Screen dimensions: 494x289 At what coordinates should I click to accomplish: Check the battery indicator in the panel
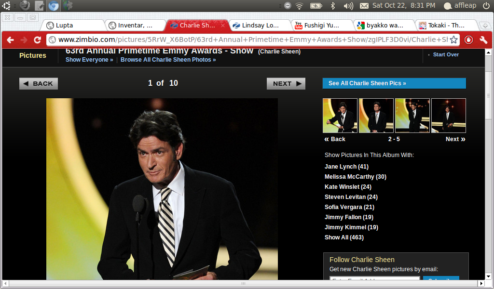click(x=316, y=6)
